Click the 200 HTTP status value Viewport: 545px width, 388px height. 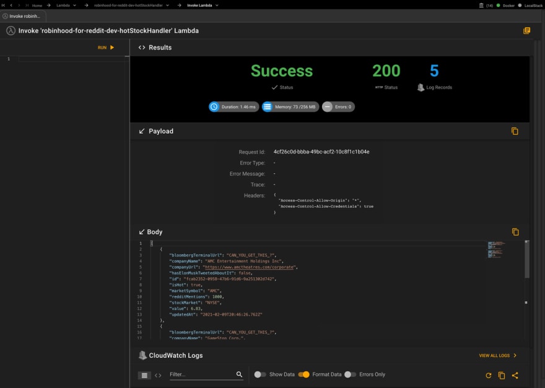point(386,71)
